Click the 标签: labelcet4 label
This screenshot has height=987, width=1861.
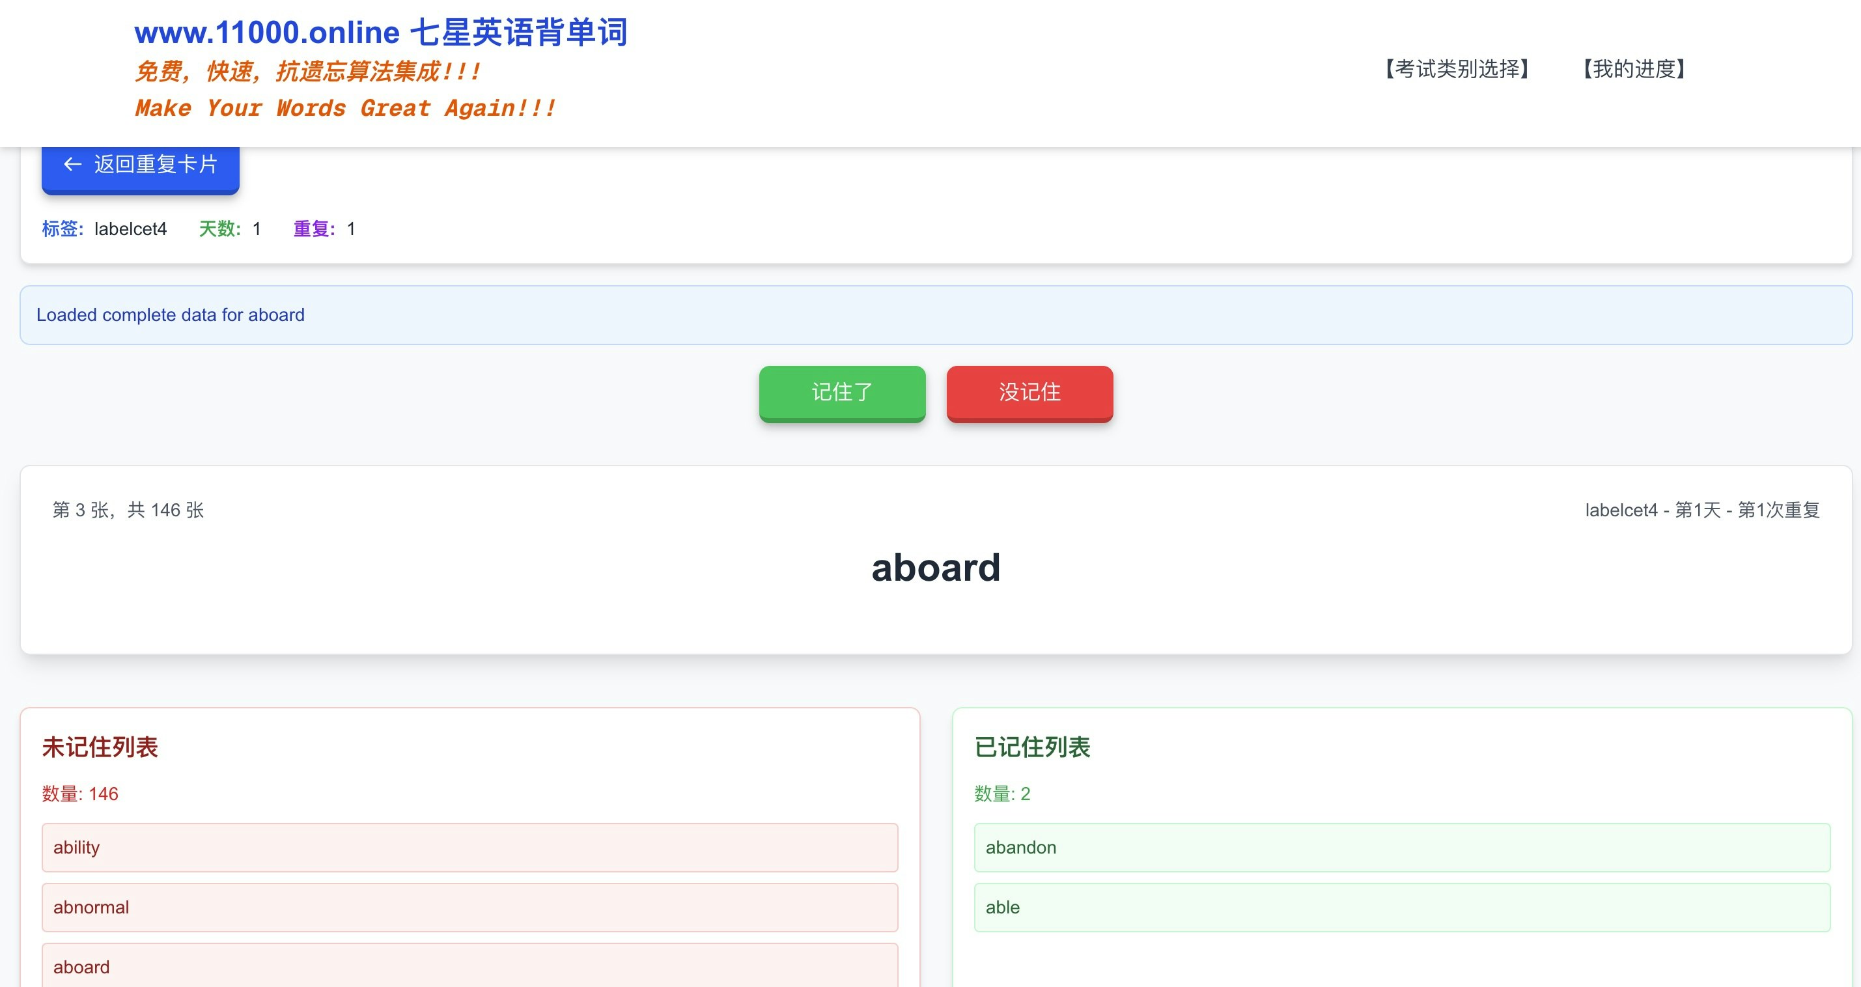pyautogui.click(x=104, y=229)
